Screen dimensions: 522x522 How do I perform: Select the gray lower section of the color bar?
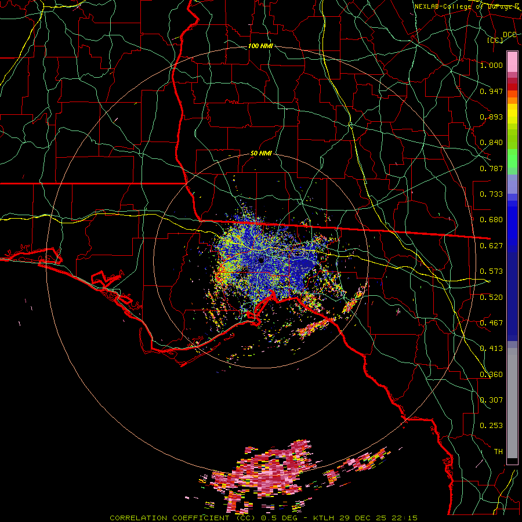512,403
